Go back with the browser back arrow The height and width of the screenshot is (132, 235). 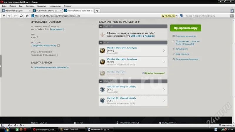(4, 16)
